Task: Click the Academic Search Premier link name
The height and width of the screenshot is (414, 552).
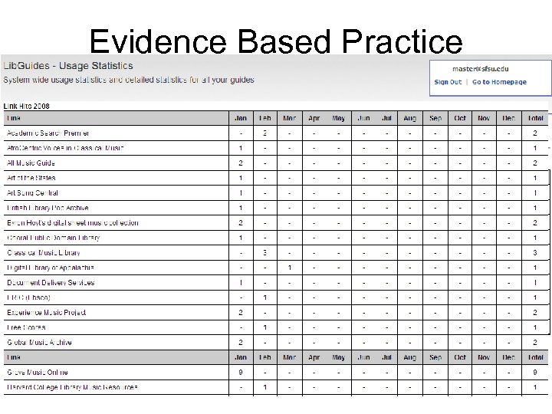Action: click(x=48, y=133)
